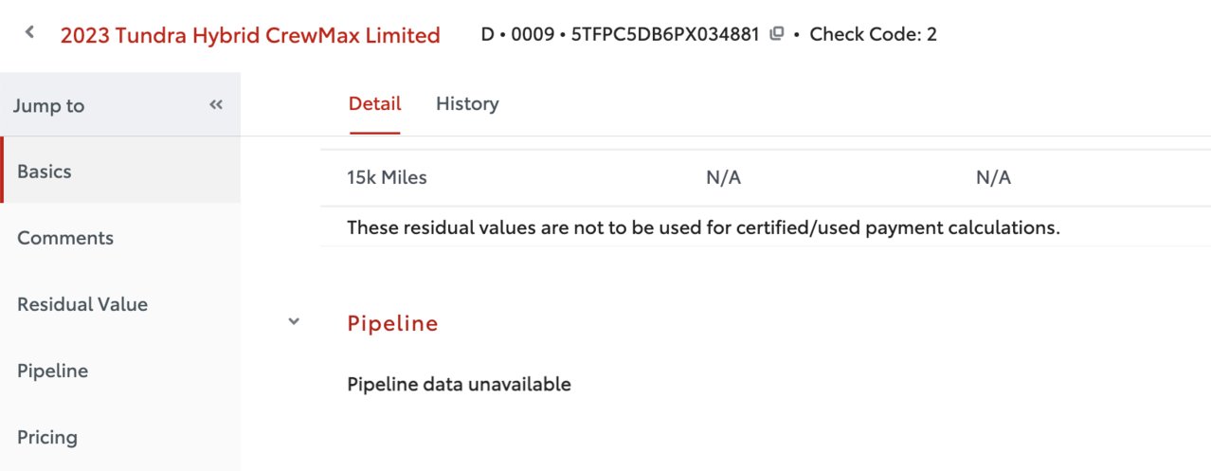
Task: Click the last N/A value in 15k row
Action: click(x=993, y=177)
